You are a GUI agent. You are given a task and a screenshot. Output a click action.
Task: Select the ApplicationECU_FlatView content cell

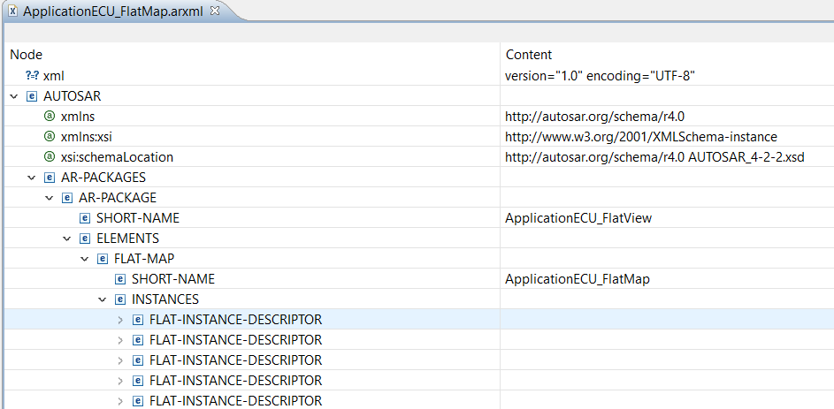click(667, 218)
